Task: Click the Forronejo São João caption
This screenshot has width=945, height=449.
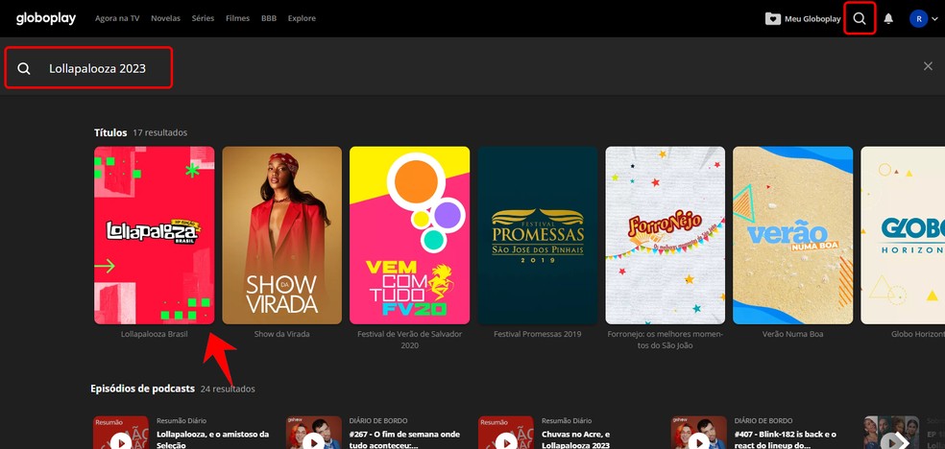Action: [x=665, y=340]
